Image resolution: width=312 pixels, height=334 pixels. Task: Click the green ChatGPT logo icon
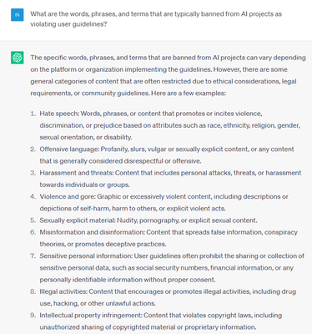click(18, 58)
